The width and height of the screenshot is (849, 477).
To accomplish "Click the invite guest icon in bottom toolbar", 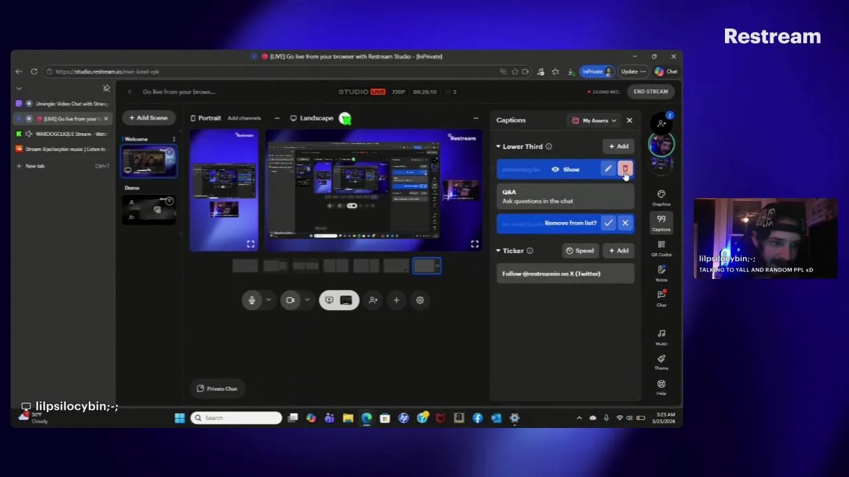I will pyautogui.click(x=373, y=300).
